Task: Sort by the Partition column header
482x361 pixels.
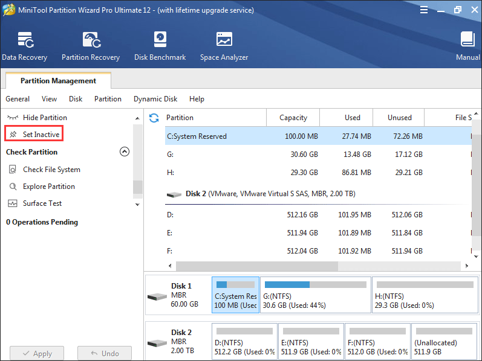Action: 215,118
